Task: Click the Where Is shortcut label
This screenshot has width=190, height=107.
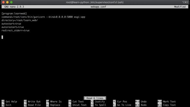Action: [56, 102]
